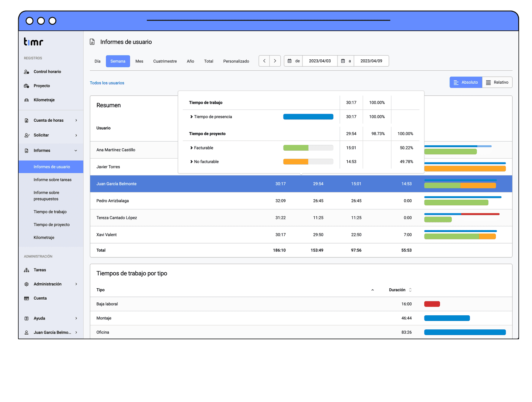Screen dimensions: 532x402
Task: Open Tiempo de trabajo report
Action: click(50, 212)
